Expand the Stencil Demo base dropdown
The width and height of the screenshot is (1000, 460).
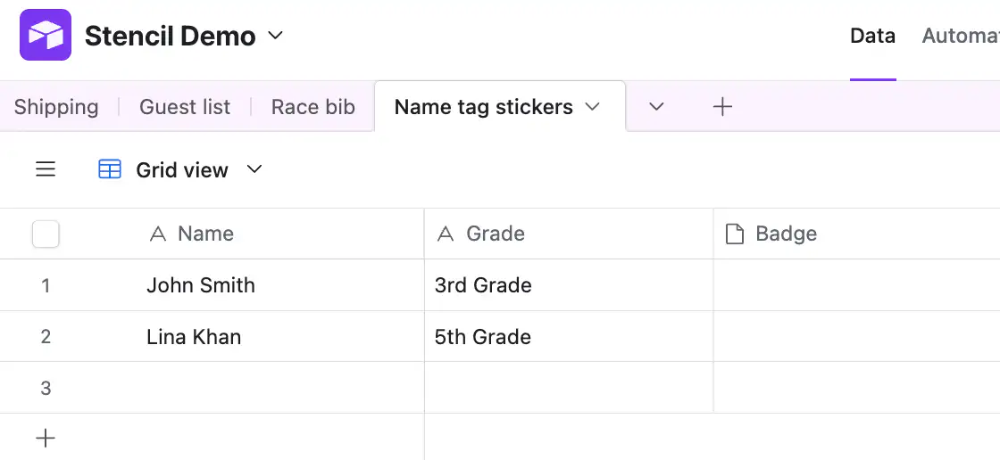[275, 36]
